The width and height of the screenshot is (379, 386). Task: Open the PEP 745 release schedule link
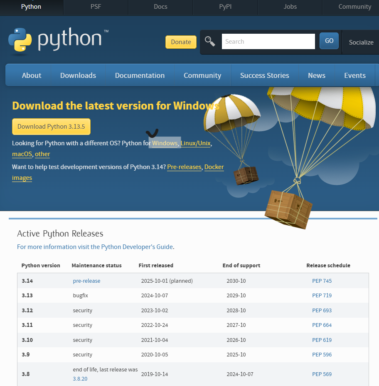click(x=322, y=281)
